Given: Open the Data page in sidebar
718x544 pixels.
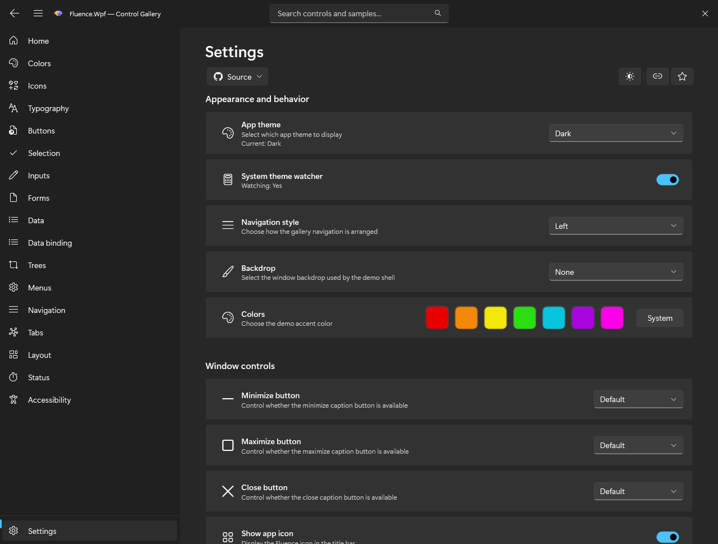Looking at the screenshot, I should (90, 220).
